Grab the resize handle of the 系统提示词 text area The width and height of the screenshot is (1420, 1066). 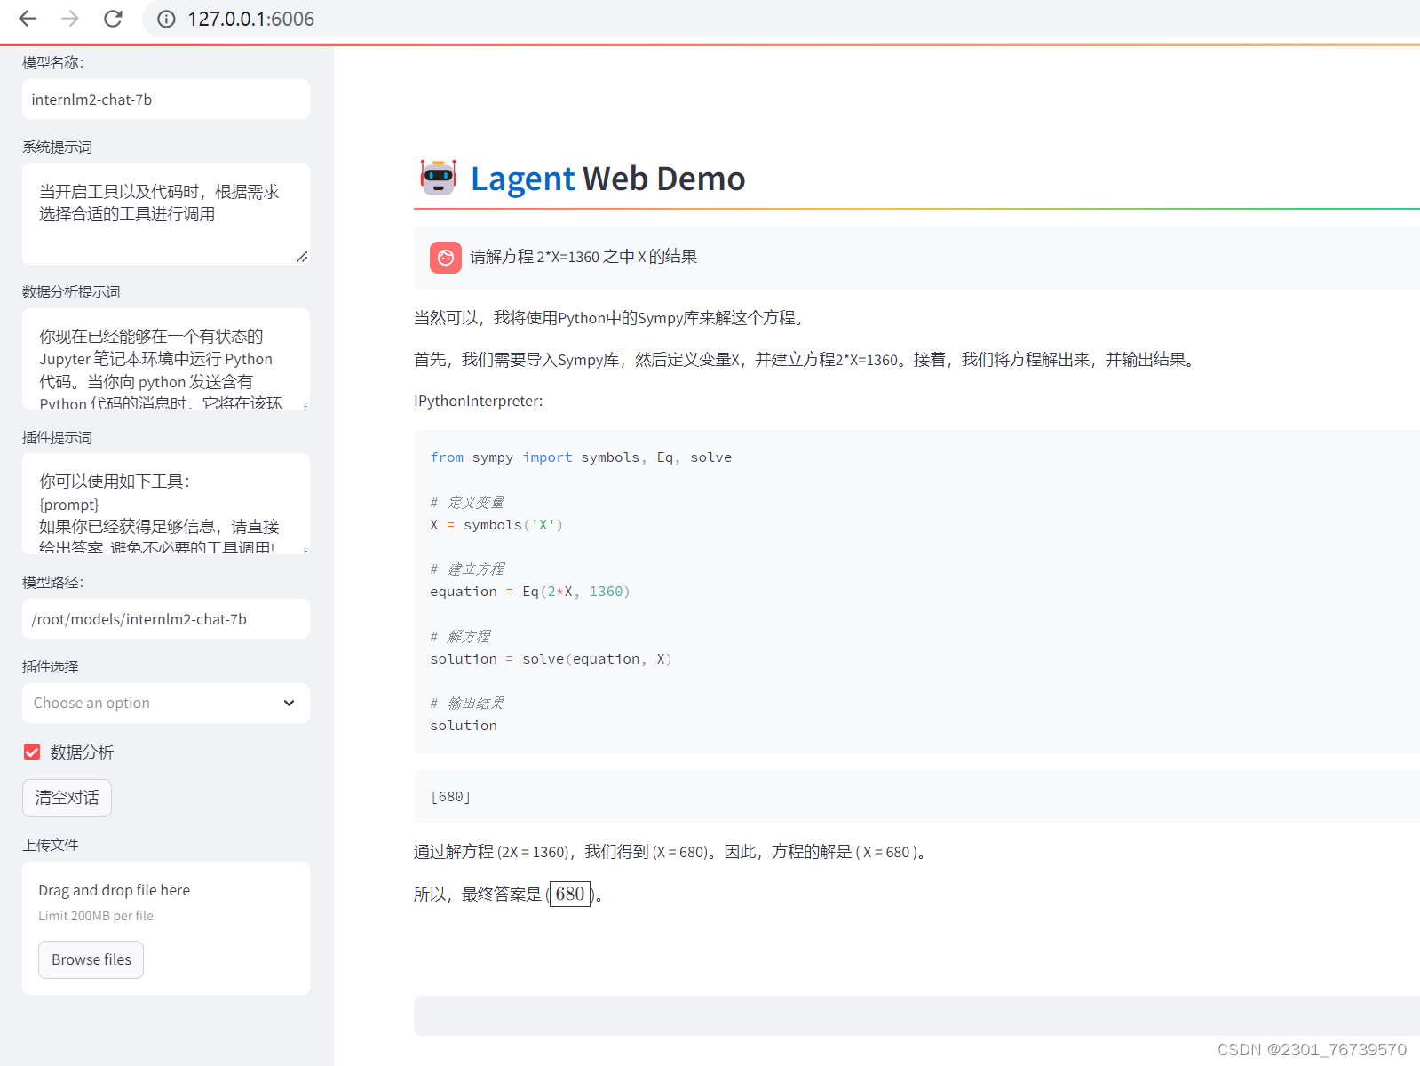[x=302, y=257]
